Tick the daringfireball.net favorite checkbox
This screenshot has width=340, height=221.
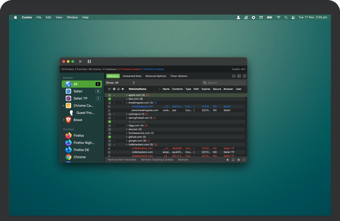pos(109,118)
